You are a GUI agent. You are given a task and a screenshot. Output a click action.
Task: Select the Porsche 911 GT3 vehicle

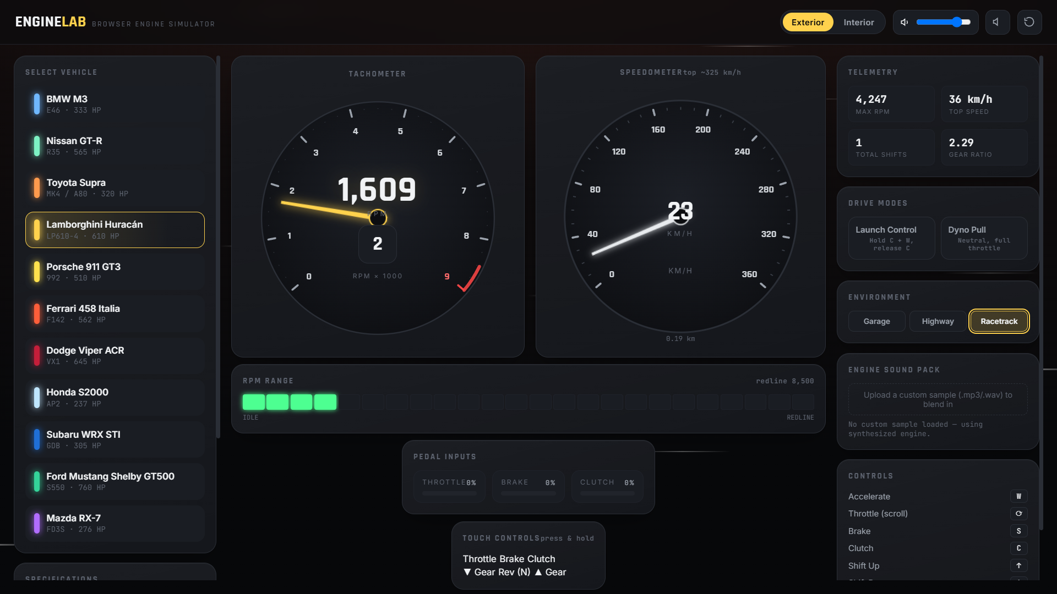115,272
